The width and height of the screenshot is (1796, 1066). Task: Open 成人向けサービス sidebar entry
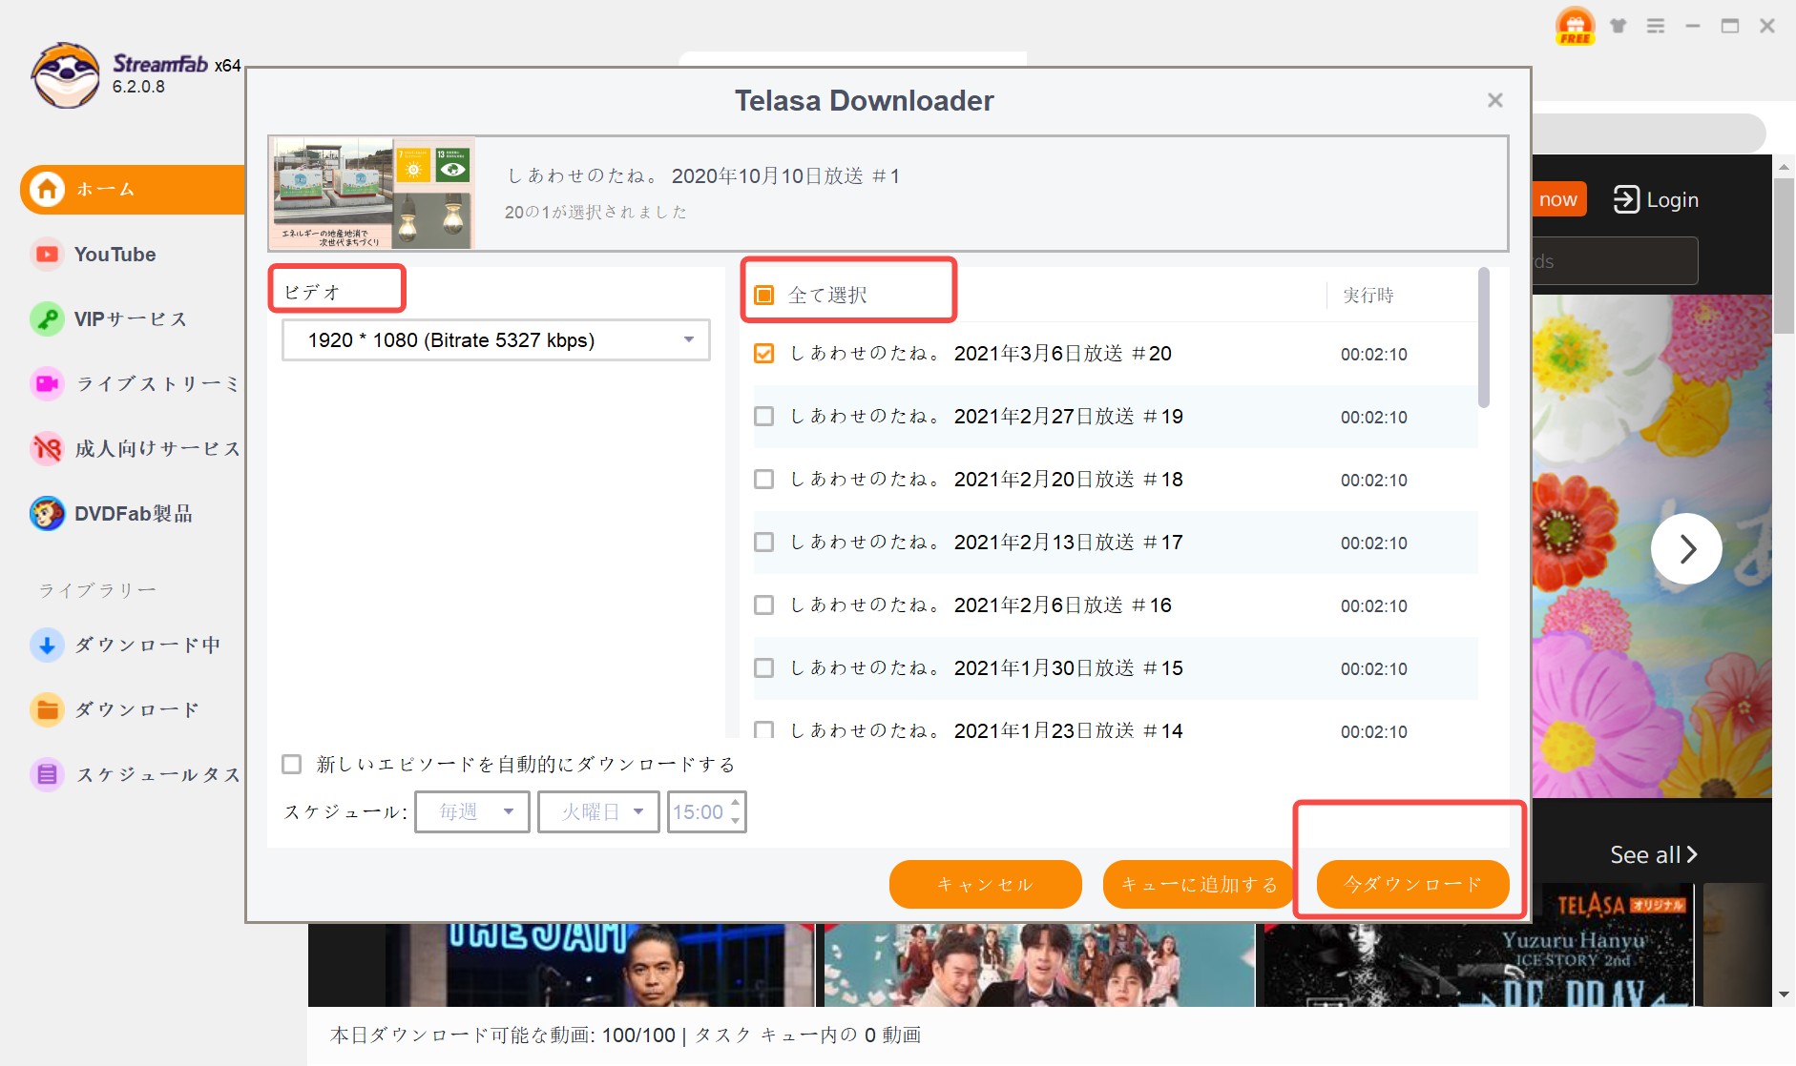point(157,449)
